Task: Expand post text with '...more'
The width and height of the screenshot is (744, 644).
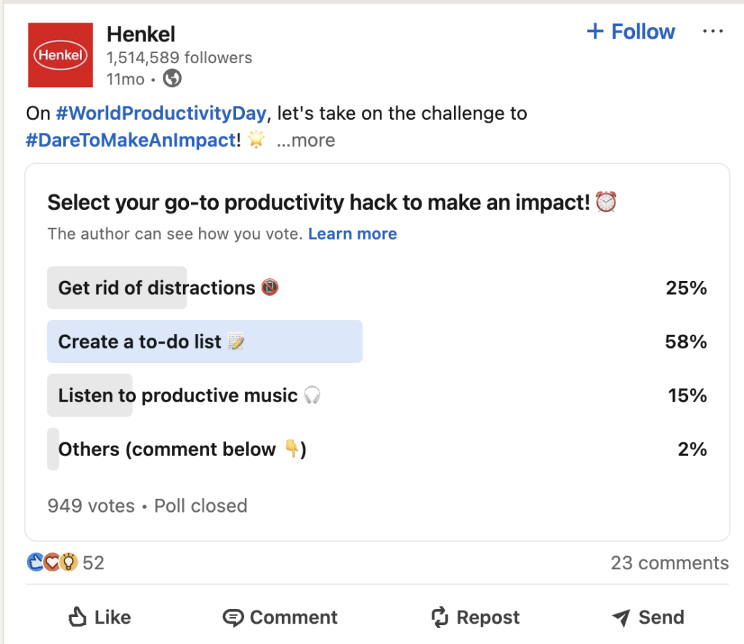Action: coord(306,140)
